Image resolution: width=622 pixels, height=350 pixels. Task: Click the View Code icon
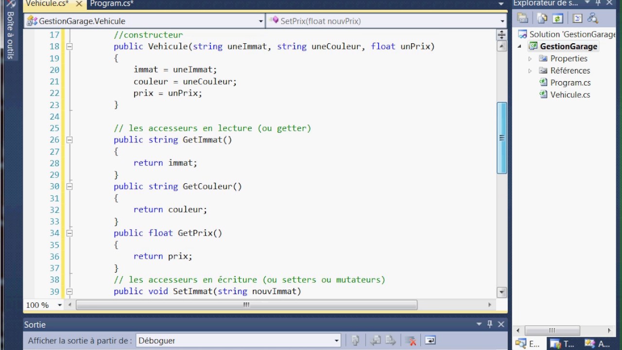click(x=577, y=18)
